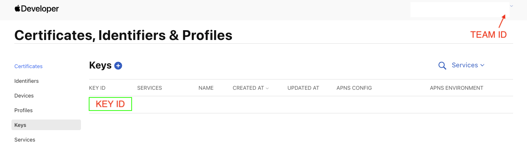Click the Services column header in table
The image size is (527, 166).
click(x=150, y=88)
